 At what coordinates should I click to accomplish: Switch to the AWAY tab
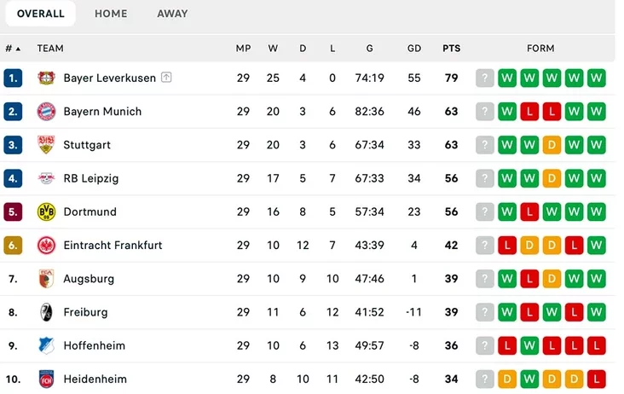pyautogui.click(x=172, y=14)
